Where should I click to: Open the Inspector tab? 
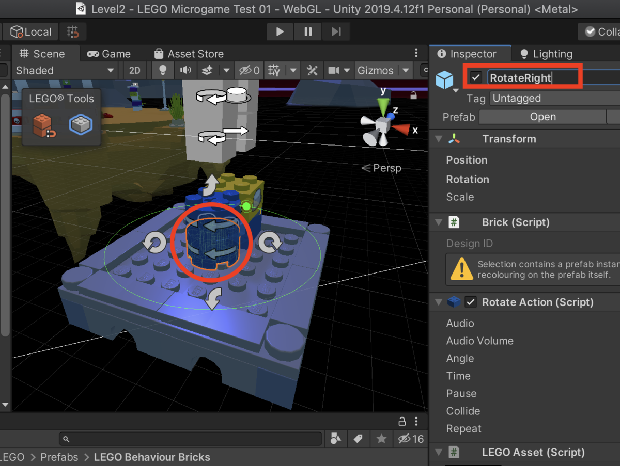[x=467, y=54]
